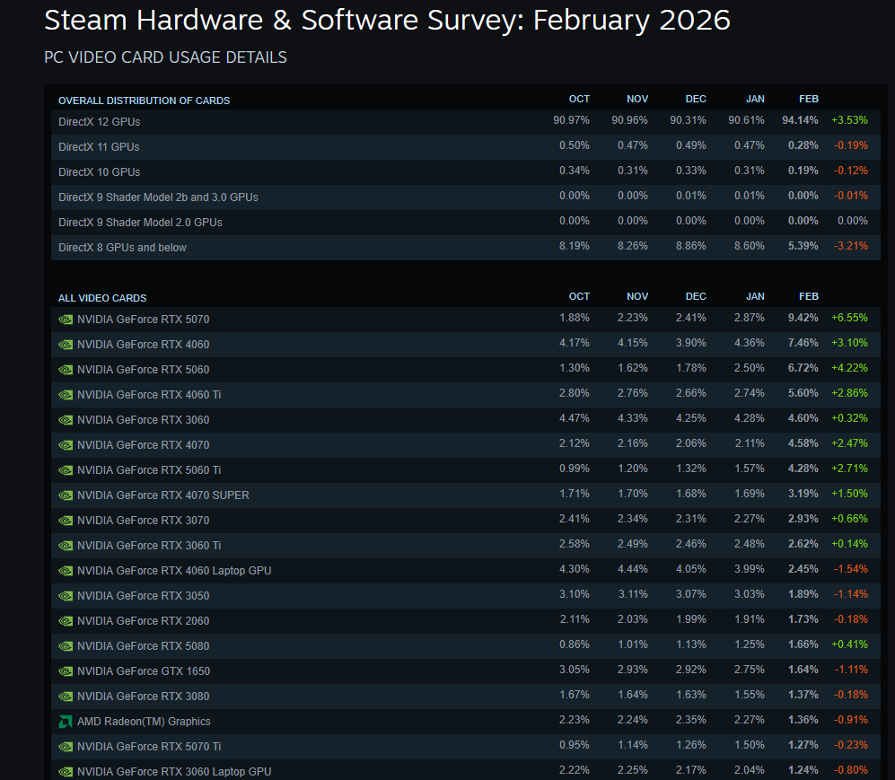The width and height of the screenshot is (895, 780).
Task: Click the Steam Hardware & Software Survey title
Action: pos(387,21)
